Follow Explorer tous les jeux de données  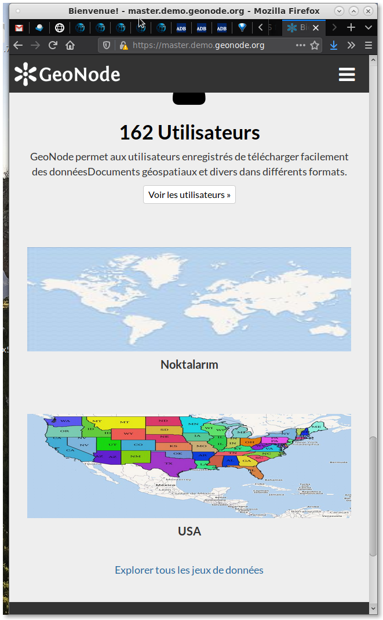(x=189, y=570)
